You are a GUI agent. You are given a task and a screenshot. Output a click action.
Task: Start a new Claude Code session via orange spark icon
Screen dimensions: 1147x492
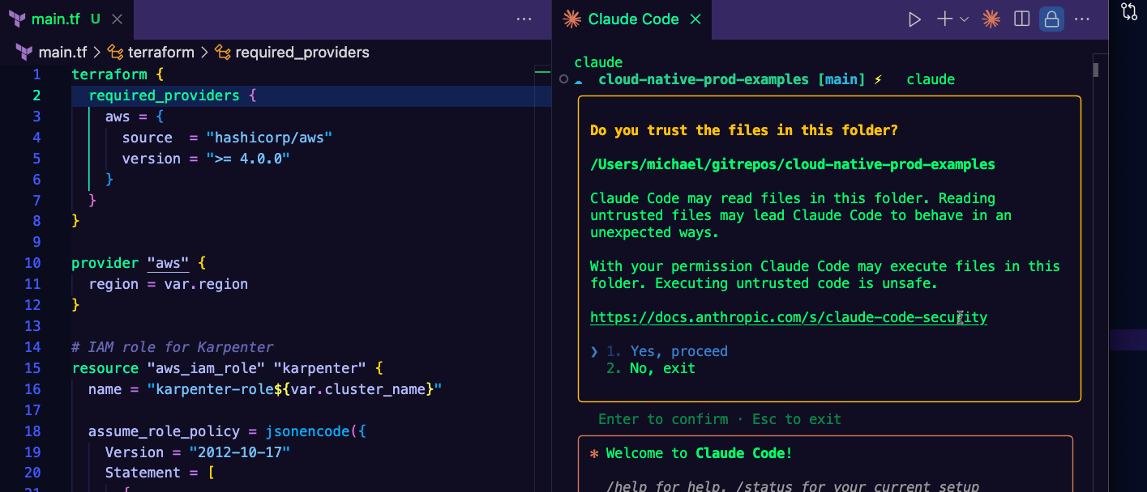pyautogui.click(x=990, y=18)
